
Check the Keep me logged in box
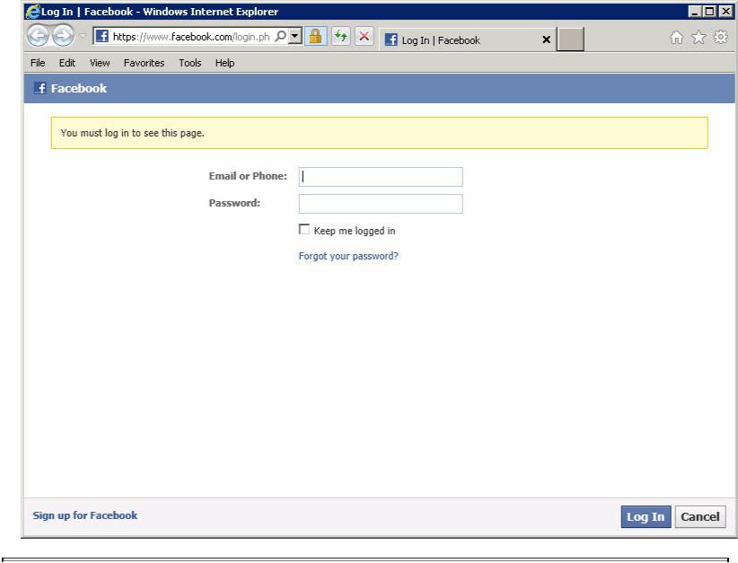coord(304,229)
